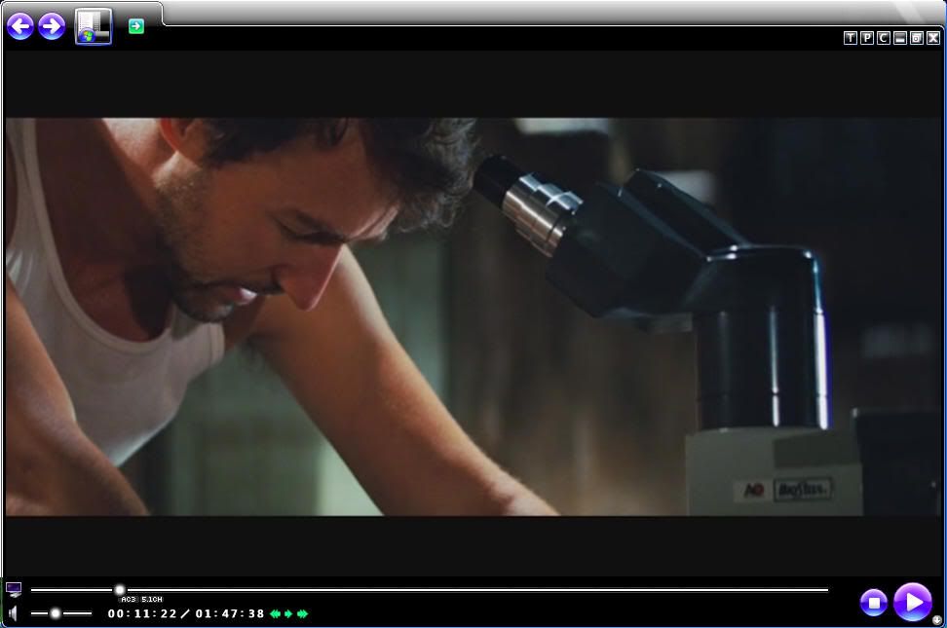947x628 pixels.
Task: Start playback with the purple play button
Action: pyautogui.click(x=913, y=602)
